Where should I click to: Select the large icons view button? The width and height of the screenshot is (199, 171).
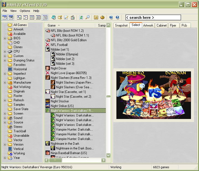tap(19, 17)
